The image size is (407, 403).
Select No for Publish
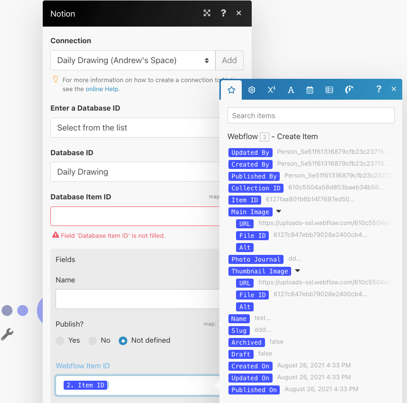(93, 340)
